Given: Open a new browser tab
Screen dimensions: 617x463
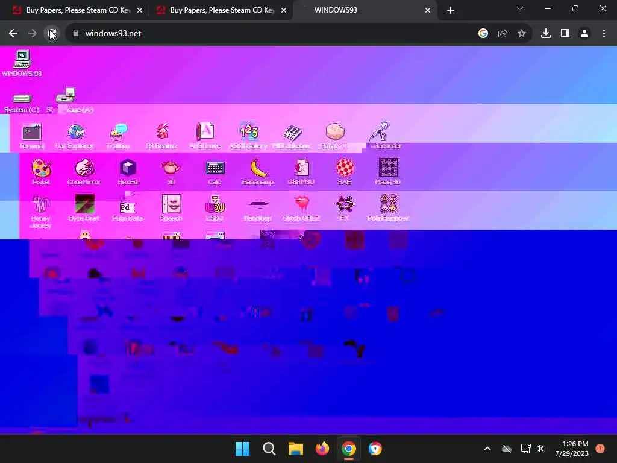Looking at the screenshot, I should tap(451, 10).
